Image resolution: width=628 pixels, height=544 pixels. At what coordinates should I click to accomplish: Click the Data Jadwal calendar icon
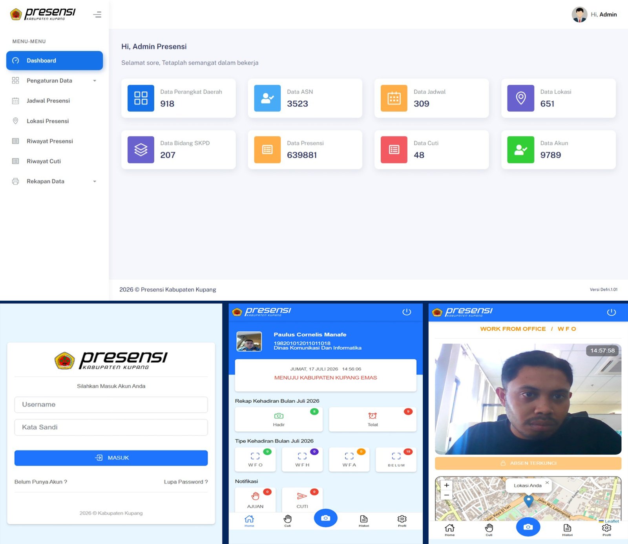click(394, 98)
